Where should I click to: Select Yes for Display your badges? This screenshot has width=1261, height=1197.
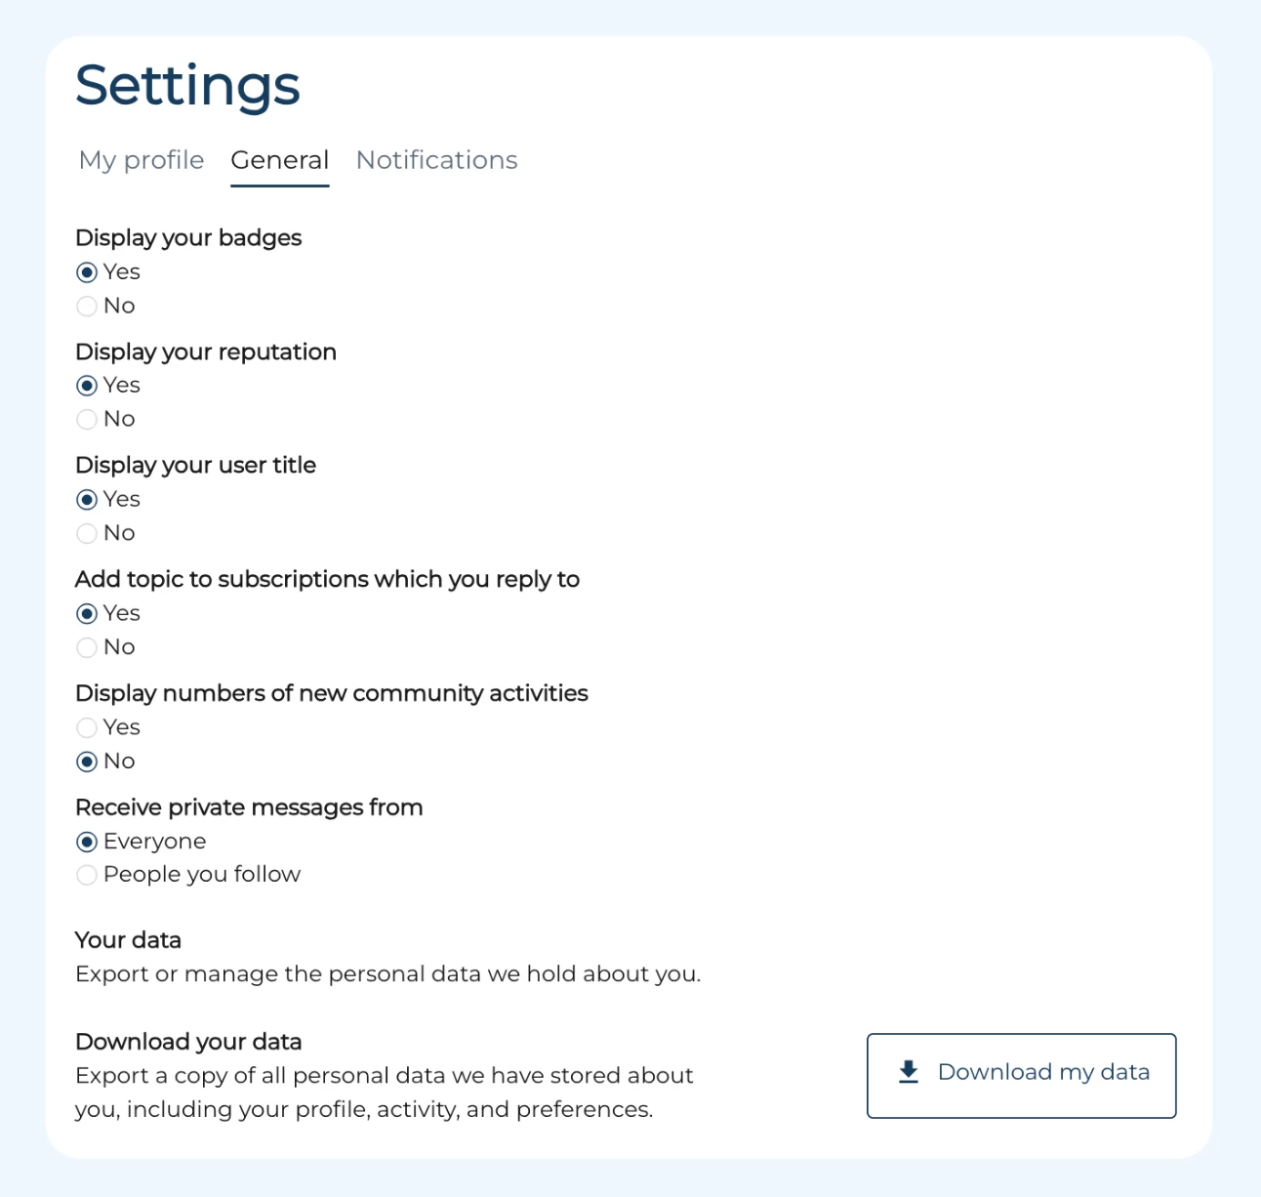pyautogui.click(x=87, y=272)
